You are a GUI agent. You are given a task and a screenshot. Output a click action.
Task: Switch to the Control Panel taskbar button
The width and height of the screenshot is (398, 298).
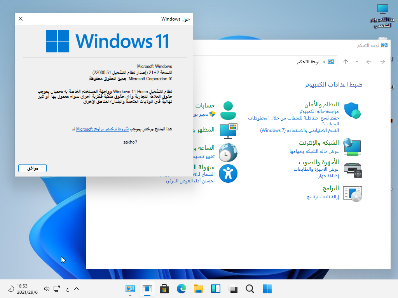coord(130,289)
